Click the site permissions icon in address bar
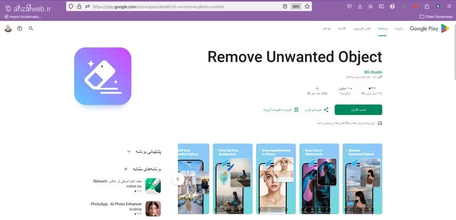The image size is (456, 220). [x=87, y=6]
